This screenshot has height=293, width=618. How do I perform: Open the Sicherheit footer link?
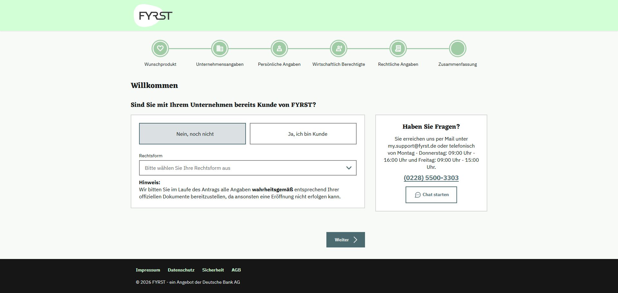click(x=213, y=270)
